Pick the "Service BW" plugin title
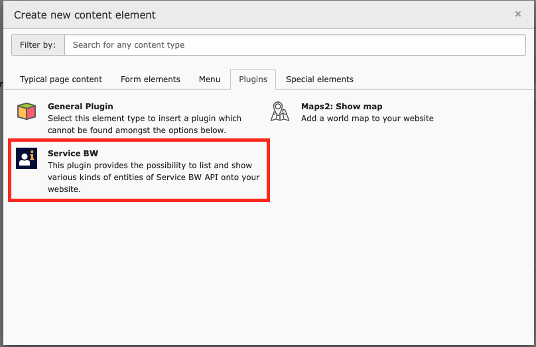Screen dimensions: 536x347 point(73,154)
